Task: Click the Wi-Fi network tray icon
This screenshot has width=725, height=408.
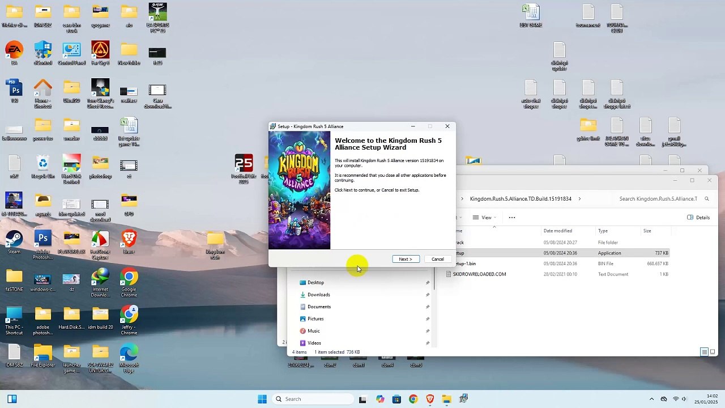Action: point(675,399)
